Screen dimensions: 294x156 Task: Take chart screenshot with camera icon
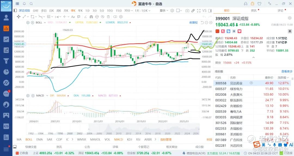tap(187, 11)
